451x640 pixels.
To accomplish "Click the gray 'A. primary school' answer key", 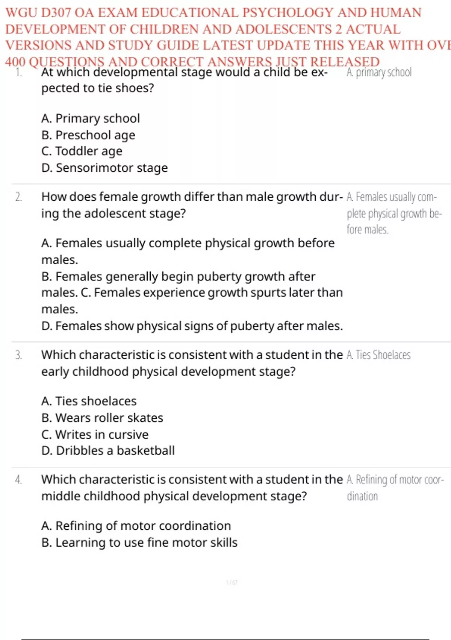I will 379,72.
